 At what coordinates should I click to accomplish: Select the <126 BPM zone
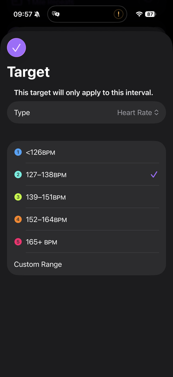(86, 152)
